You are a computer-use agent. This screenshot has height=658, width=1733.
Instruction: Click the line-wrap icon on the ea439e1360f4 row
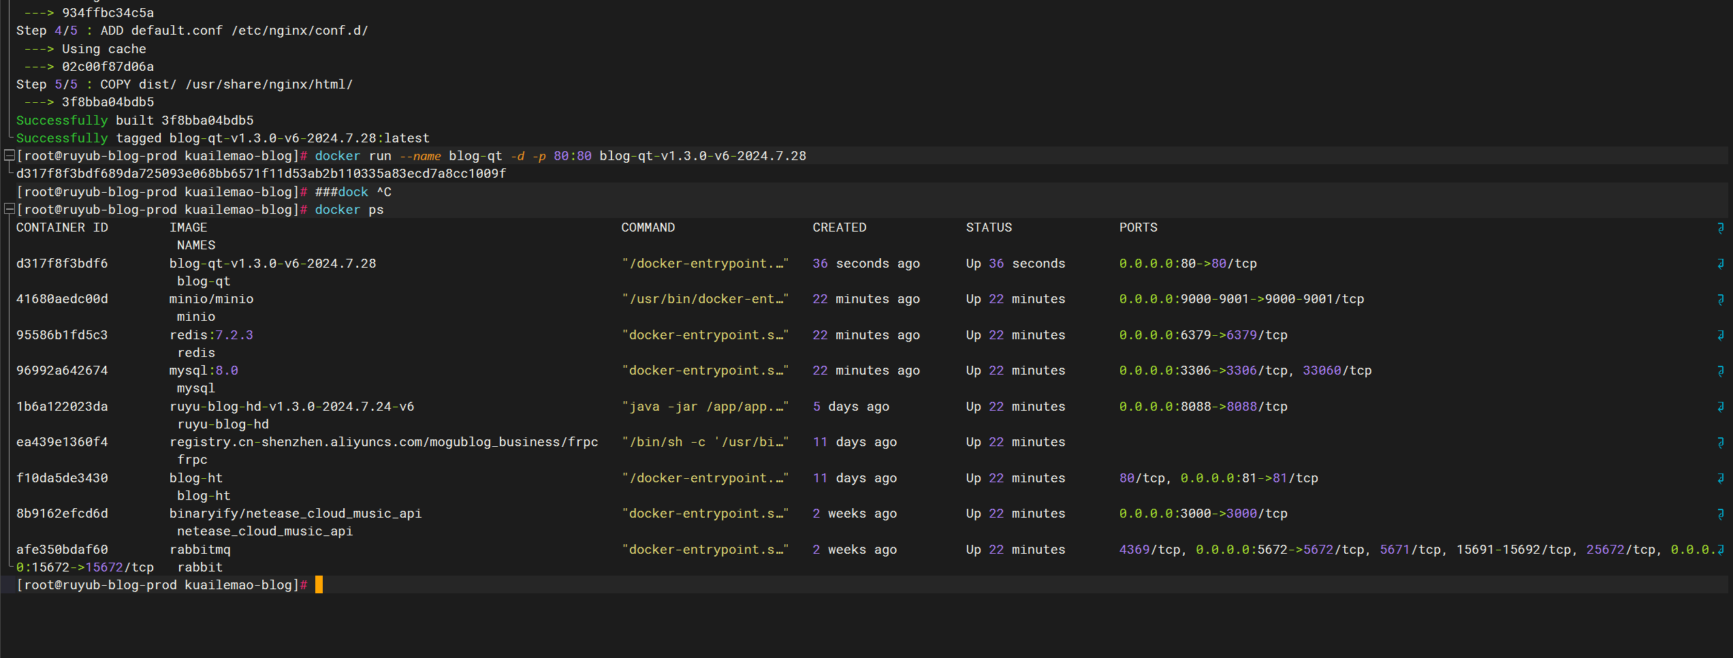1721,443
